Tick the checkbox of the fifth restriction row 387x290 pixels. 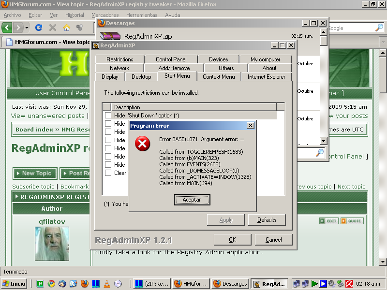[108, 148]
